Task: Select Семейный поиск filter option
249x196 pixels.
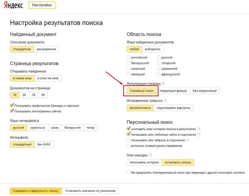Action: click(x=141, y=91)
